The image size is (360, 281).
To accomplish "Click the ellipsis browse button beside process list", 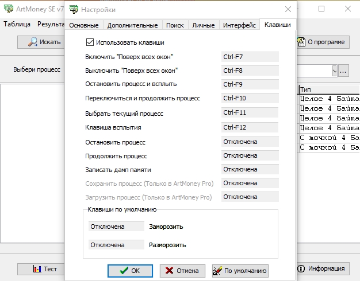I will pyautogui.click(x=343, y=71).
